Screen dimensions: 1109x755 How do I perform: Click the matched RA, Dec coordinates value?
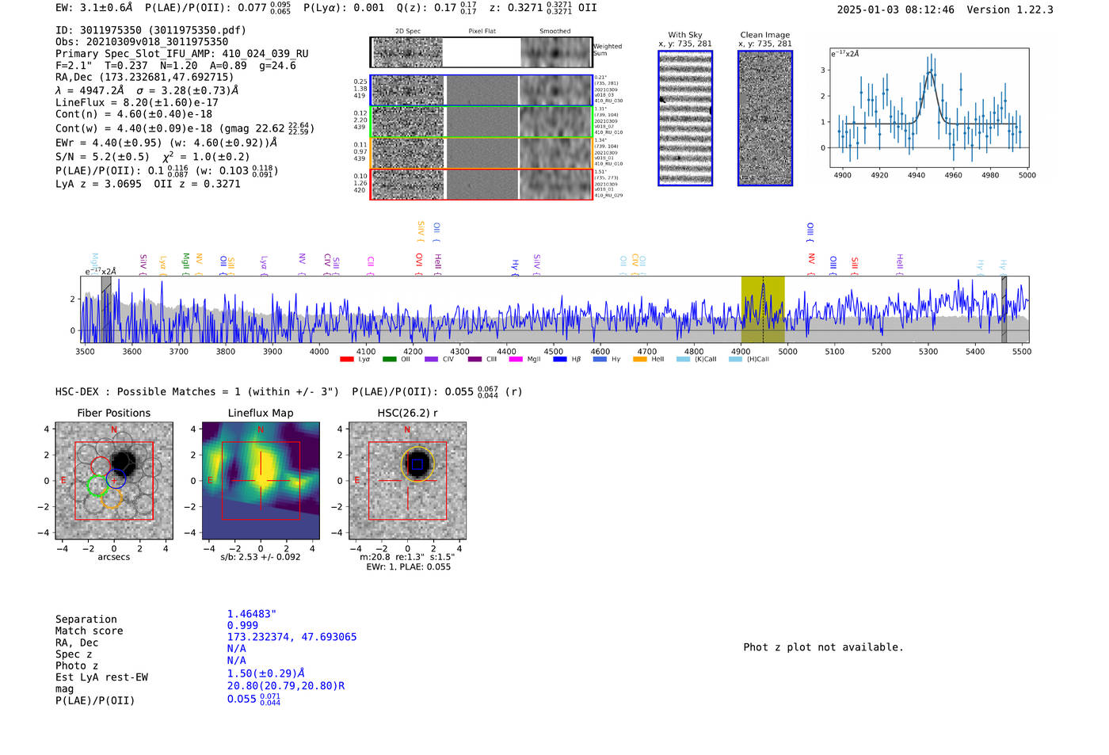(292, 637)
